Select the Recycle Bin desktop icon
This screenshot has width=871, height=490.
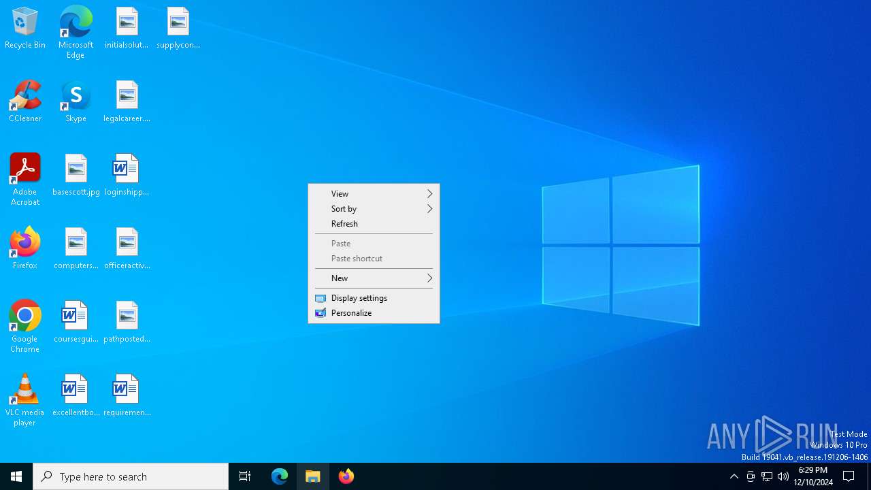pyautogui.click(x=25, y=29)
